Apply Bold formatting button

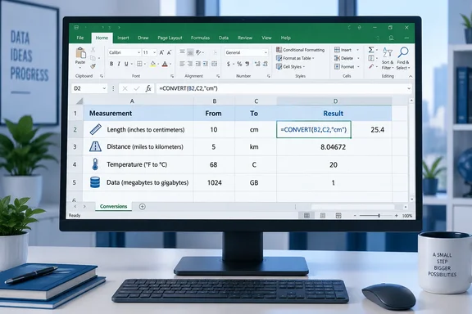[111, 64]
